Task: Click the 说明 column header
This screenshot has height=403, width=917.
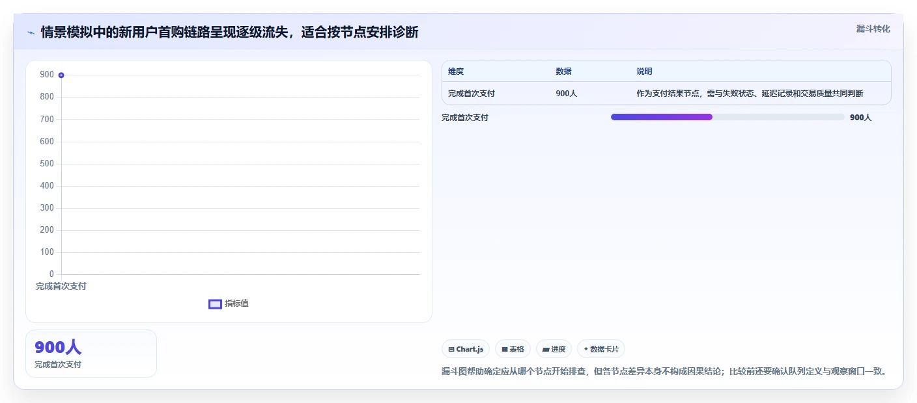Action: [x=644, y=71]
